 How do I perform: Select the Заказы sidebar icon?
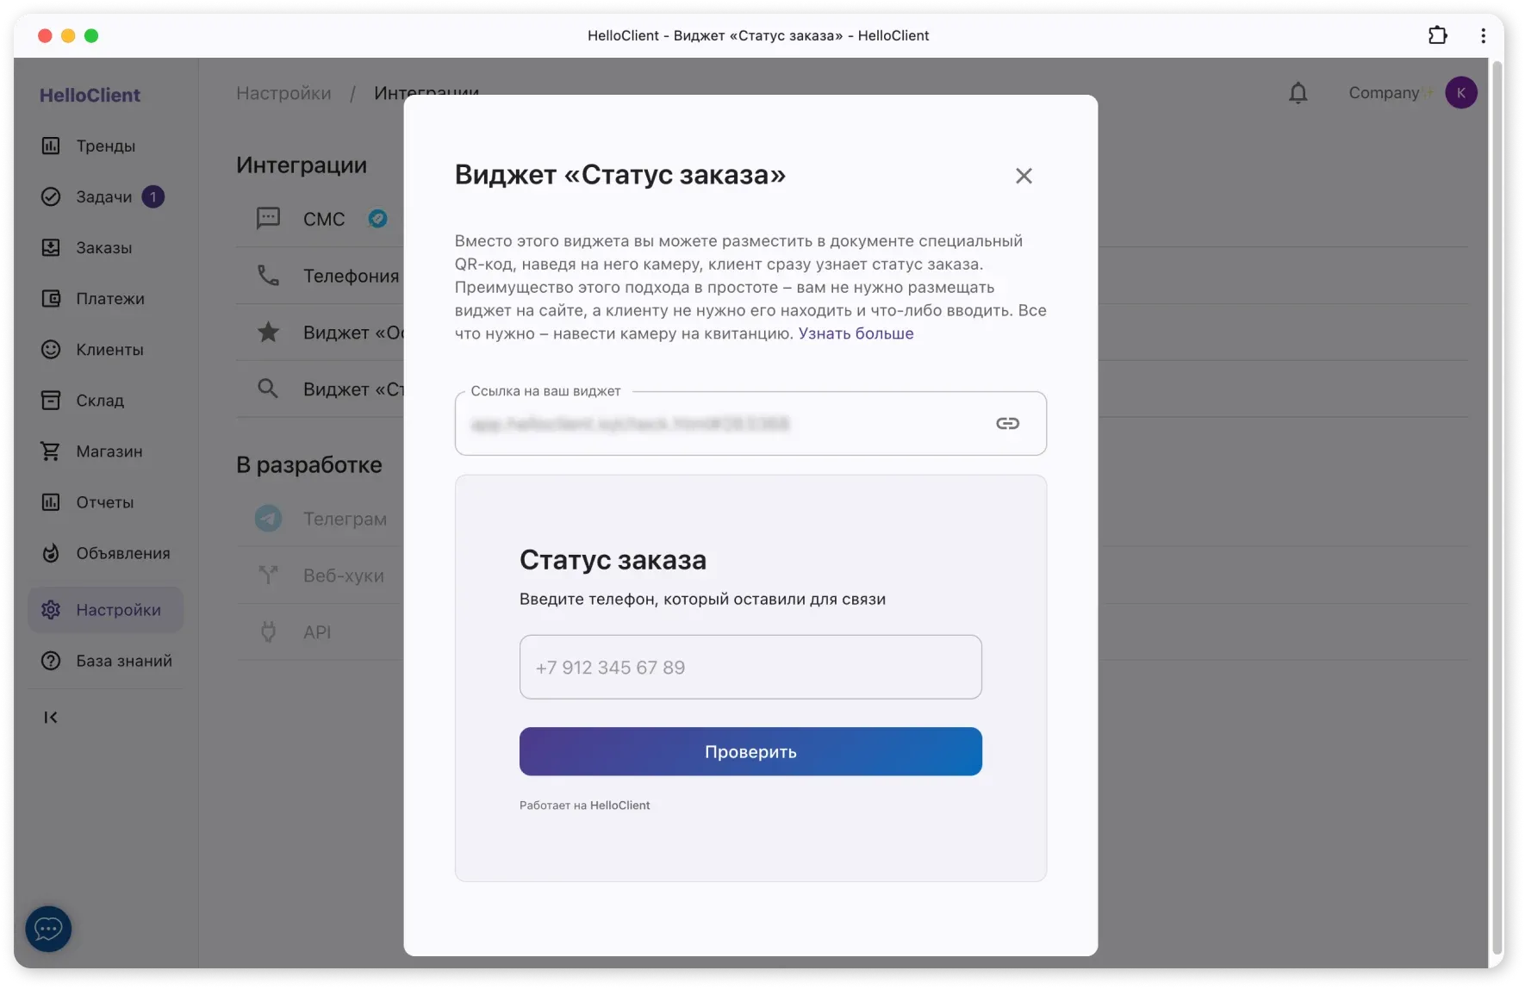pyautogui.click(x=52, y=247)
